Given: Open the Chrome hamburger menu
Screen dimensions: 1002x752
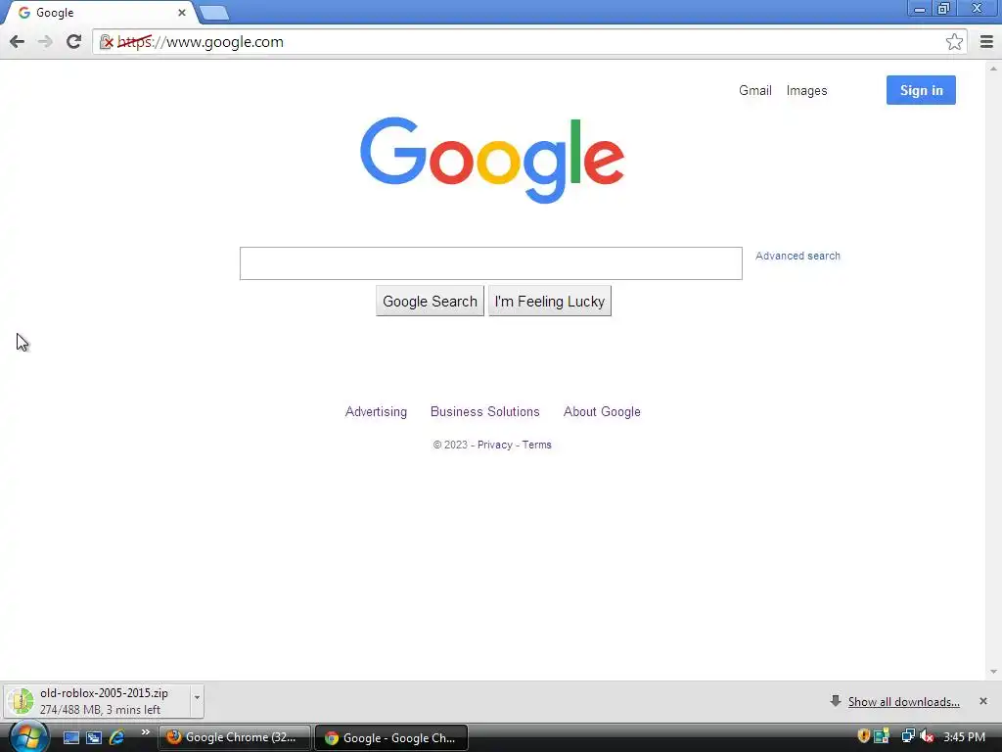Looking at the screenshot, I should (986, 41).
